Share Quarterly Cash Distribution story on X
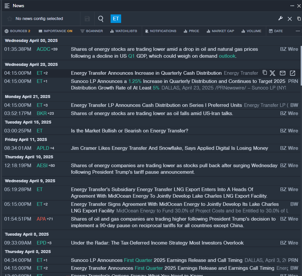This screenshot has width=302, height=276. coord(272,73)
